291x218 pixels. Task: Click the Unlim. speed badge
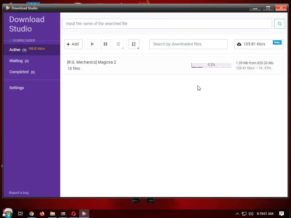277,43
